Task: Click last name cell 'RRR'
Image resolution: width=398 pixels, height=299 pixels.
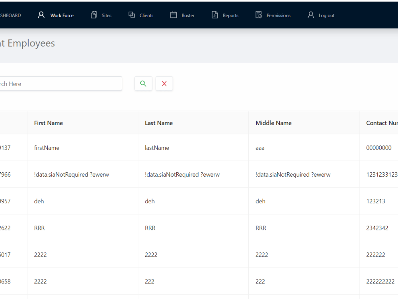Action: [150, 228]
